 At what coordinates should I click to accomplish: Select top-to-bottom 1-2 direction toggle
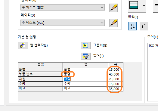click(132, 26)
